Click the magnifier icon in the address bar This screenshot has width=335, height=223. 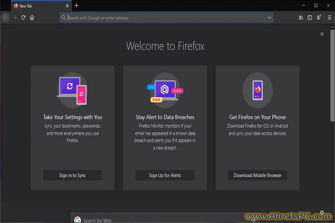[63, 18]
